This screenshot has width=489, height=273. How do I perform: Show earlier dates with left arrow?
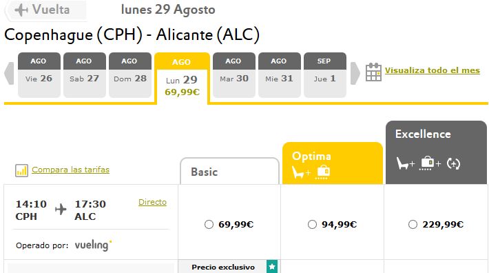pyautogui.click(x=9, y=73)
